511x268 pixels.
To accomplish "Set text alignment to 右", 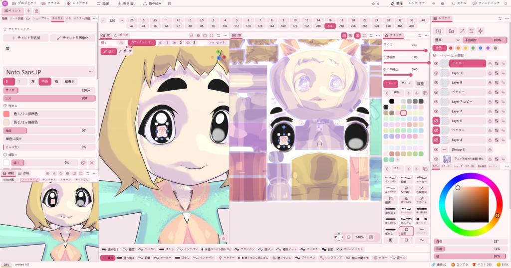I will tap(56, 81).
